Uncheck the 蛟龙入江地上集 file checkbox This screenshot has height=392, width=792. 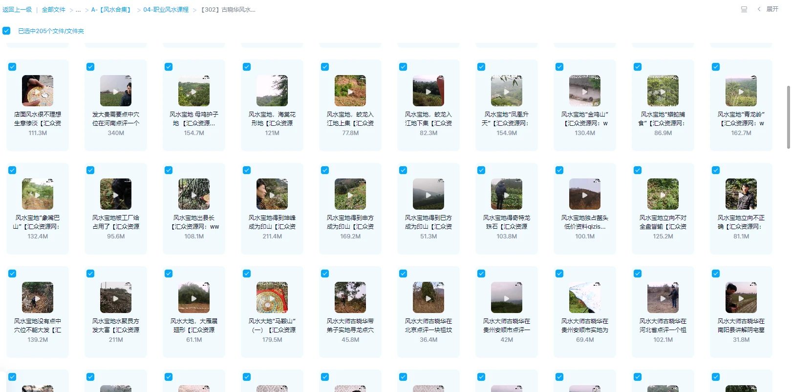point(325,67)
